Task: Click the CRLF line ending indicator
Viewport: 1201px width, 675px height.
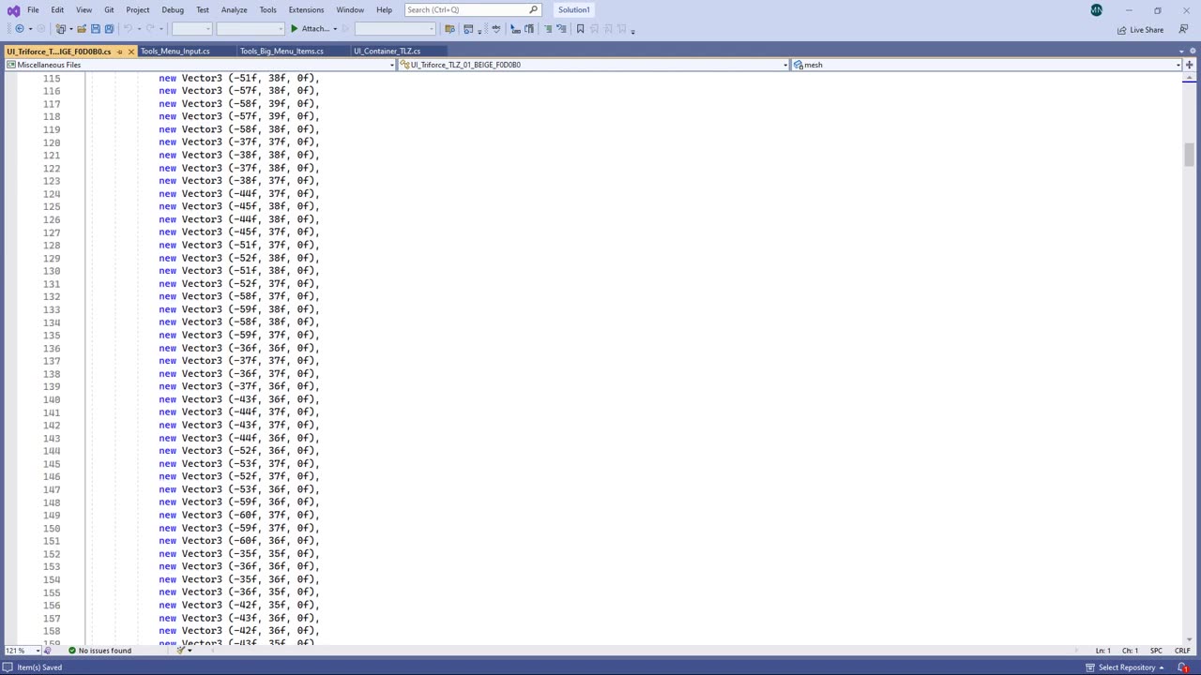Action: click(x=1182, y=651)
